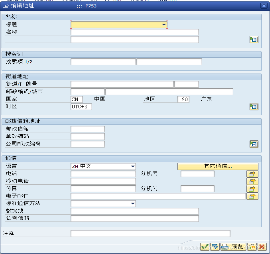Viewport: 270px width, 254px height.
Task: Click the 移动电话 input field
Action: click(103, 181)
